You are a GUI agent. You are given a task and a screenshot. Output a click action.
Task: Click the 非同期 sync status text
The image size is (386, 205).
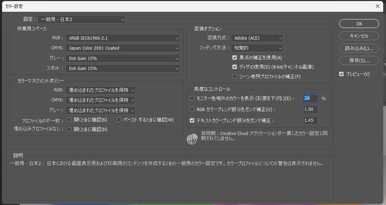pos(264,136)
